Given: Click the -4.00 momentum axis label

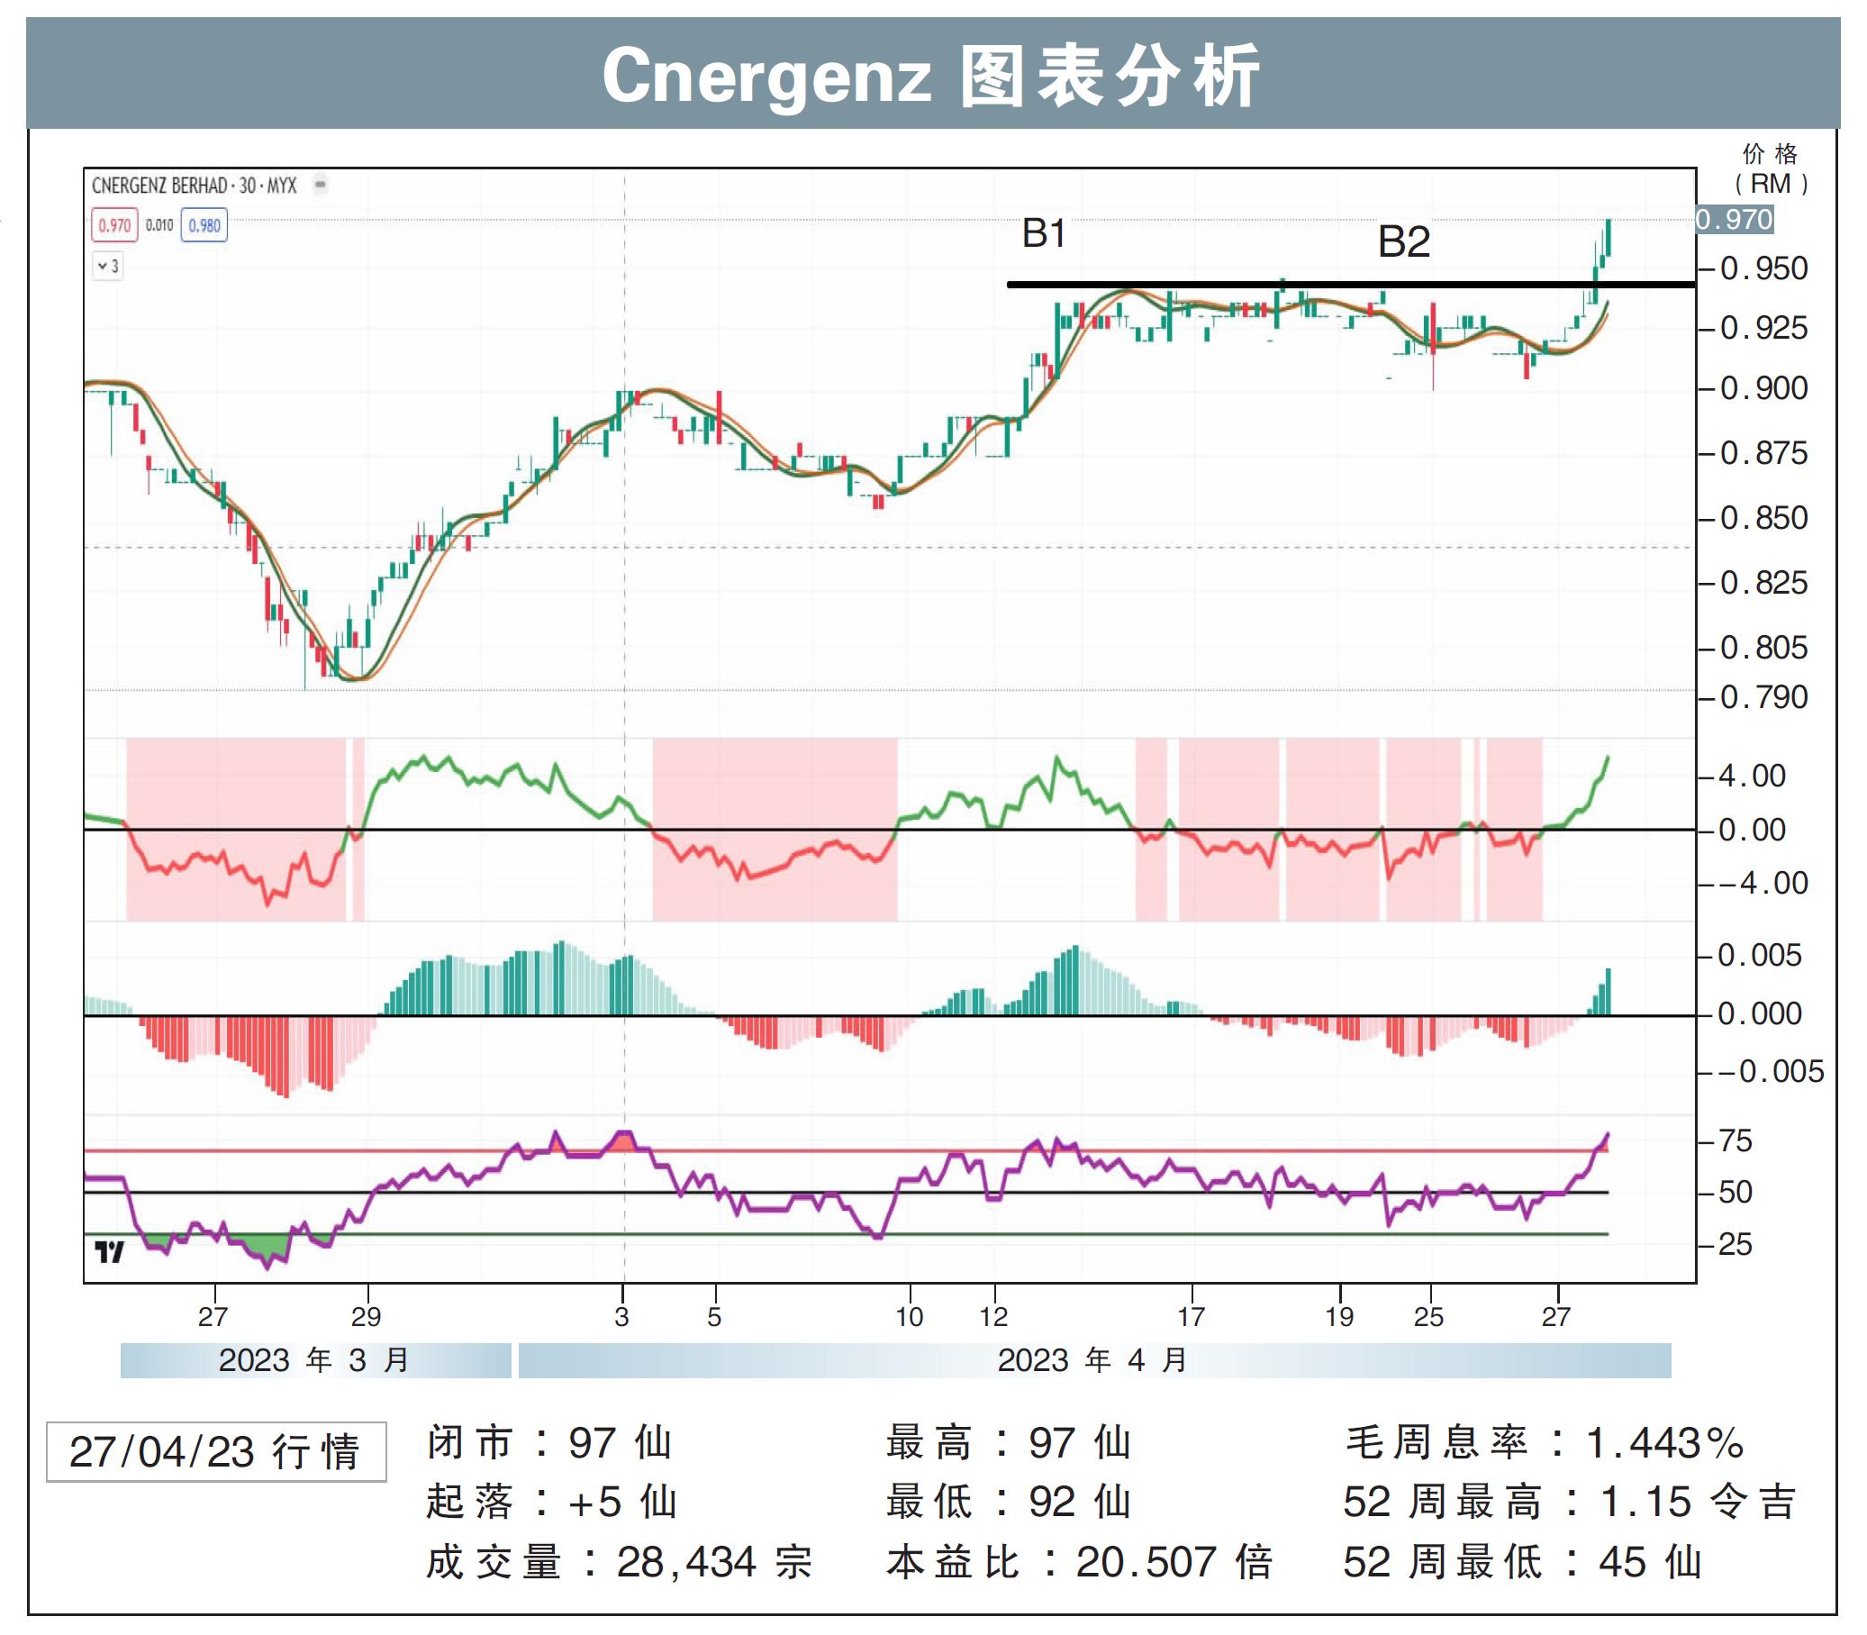Looking at the screenshot, I should 1763,883.
